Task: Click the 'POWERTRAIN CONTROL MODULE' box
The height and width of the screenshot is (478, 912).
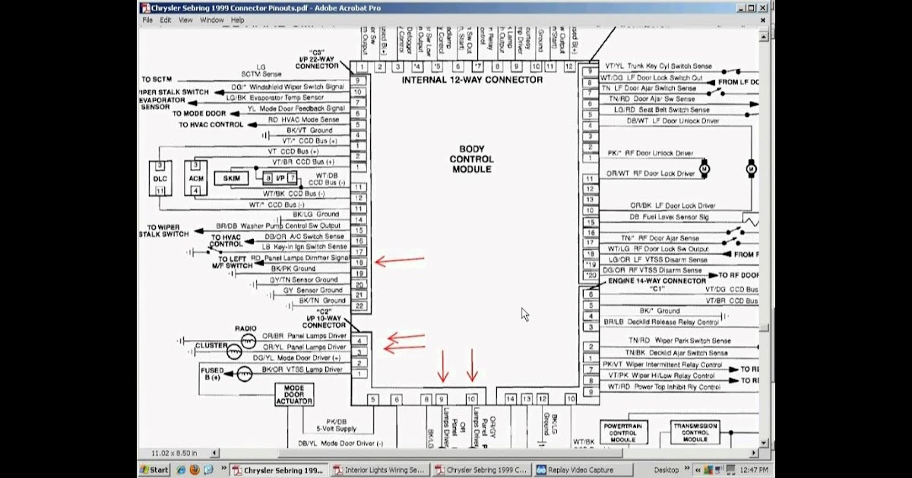Action: (624, 434)
